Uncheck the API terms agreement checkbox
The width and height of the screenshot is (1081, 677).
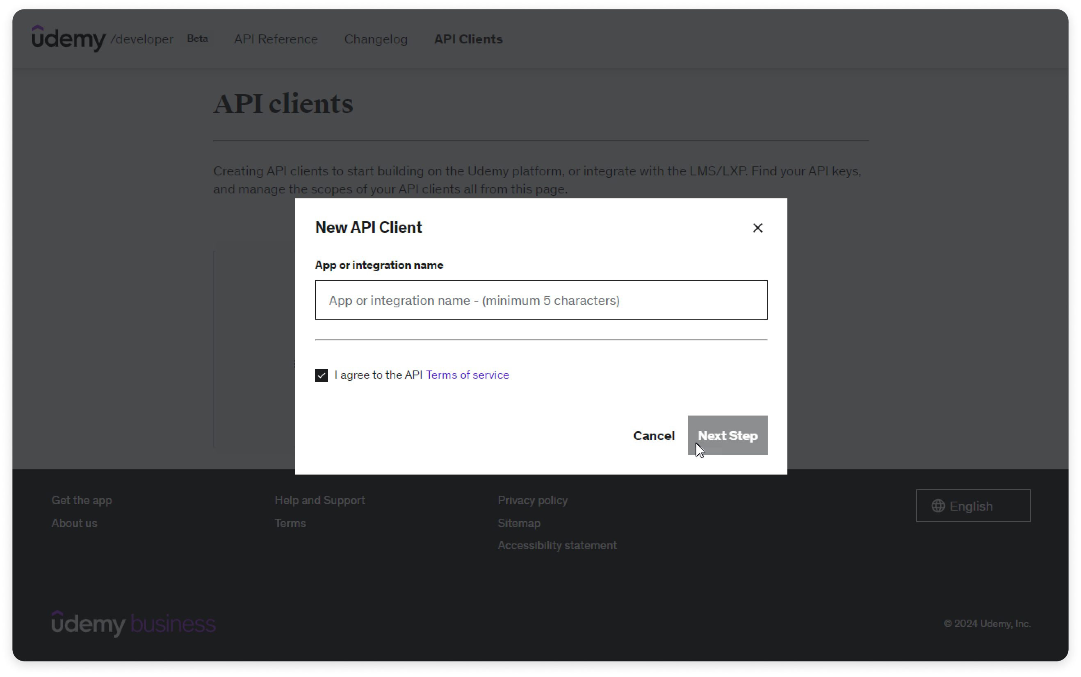click(321, 375)
